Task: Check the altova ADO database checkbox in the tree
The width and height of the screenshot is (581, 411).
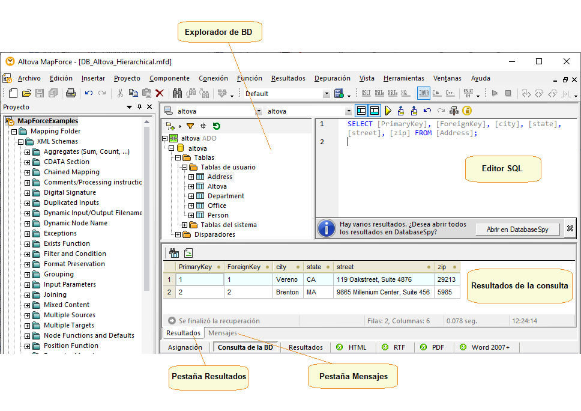Action: click(x=173, y=138)
